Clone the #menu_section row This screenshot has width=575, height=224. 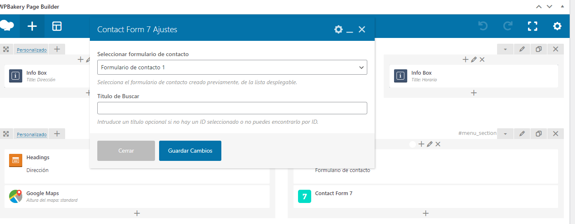[x=539, y=134]
